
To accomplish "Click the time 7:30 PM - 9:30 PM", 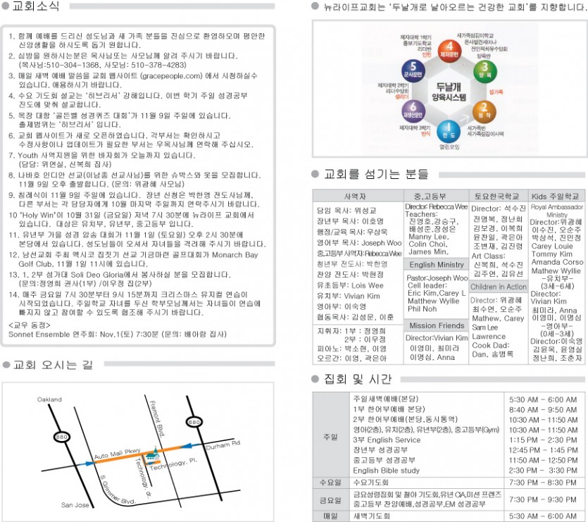I will [x=543, y=499].
